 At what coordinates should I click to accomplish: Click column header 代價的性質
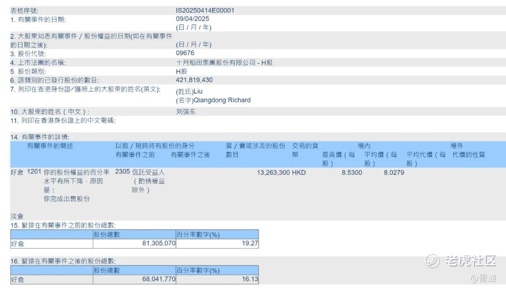469,155
